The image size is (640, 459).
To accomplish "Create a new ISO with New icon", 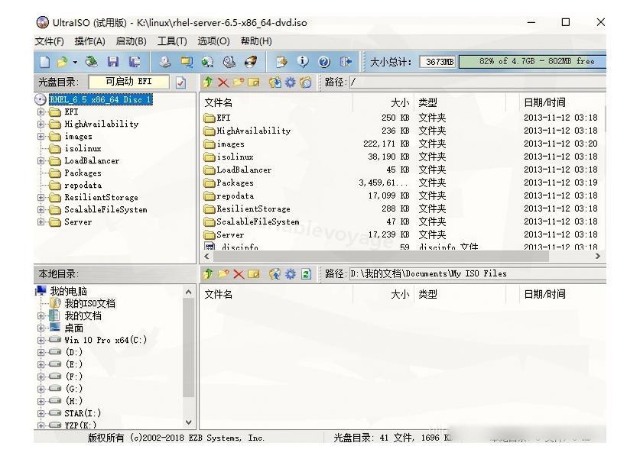I will (44, 62).
